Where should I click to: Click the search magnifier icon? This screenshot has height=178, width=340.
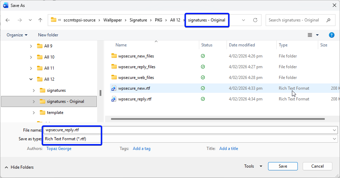(x=328, y=20)
